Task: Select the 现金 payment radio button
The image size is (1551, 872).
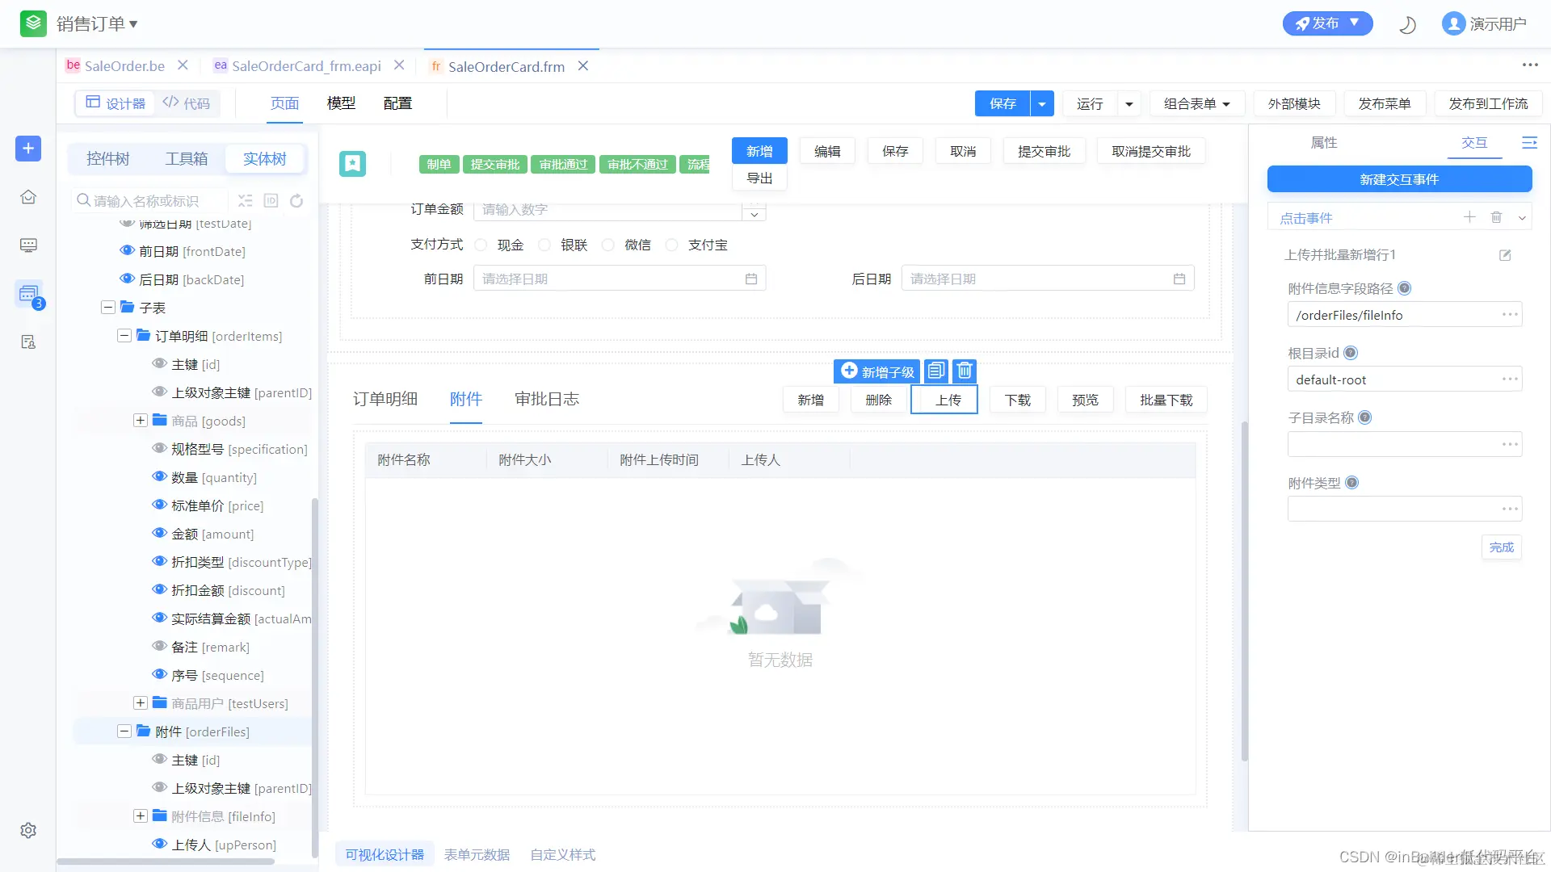Action: (481, 245)
